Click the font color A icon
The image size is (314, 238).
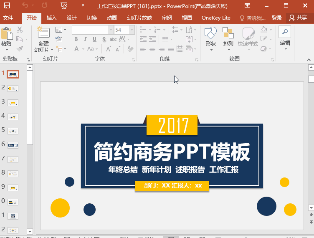pyautogui.click(x=76, y=48)
